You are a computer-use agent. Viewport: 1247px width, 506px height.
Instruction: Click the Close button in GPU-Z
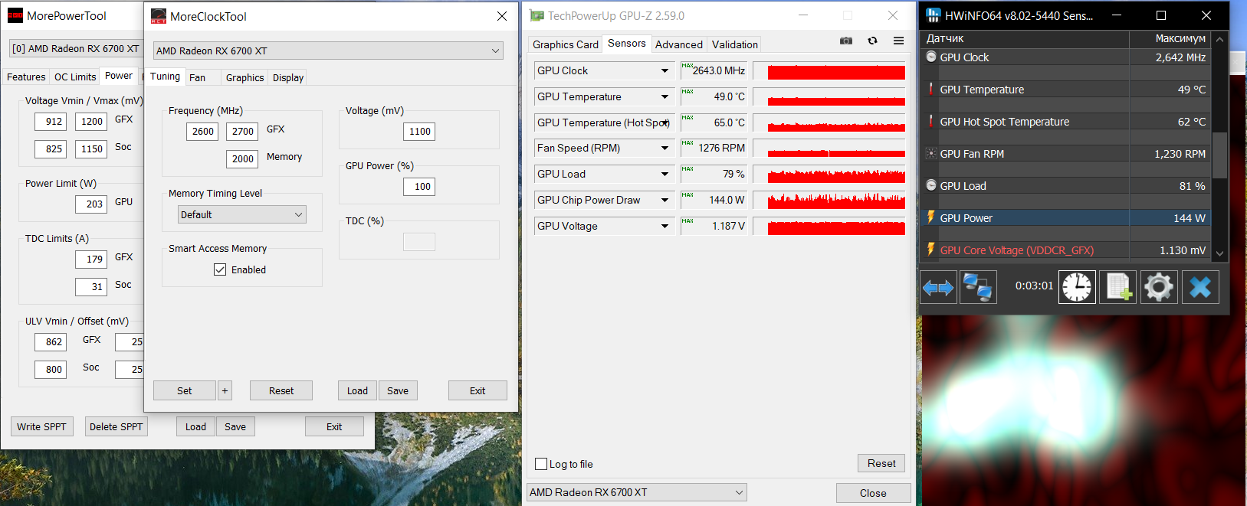(x=873, y=493)
